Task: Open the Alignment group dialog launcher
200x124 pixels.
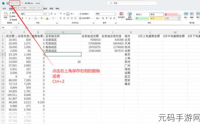Action: click(x=93, y=23)
